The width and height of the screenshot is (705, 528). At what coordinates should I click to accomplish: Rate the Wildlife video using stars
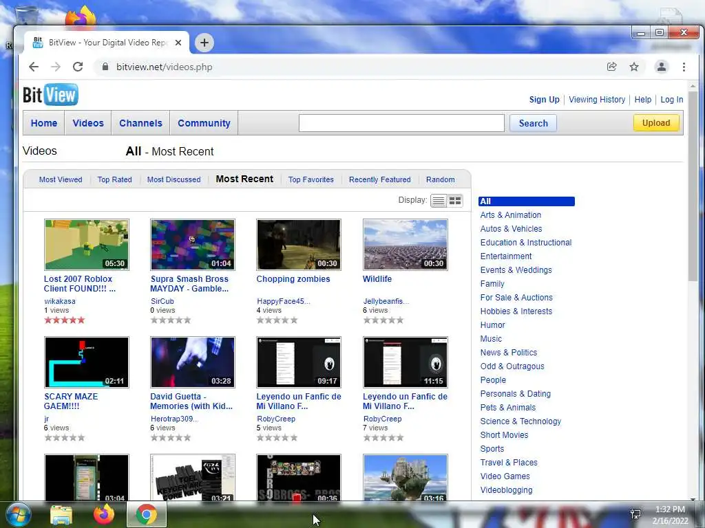click(383, 320)
